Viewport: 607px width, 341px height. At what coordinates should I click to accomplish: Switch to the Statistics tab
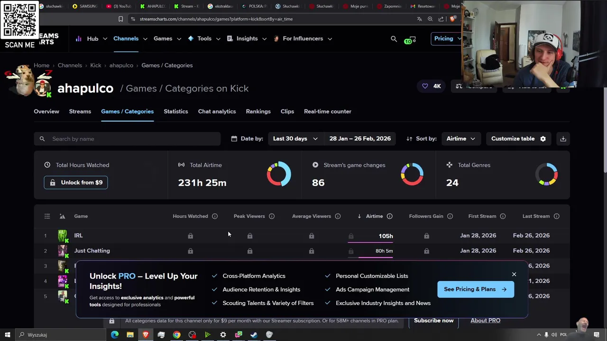(x=176, y=111)
